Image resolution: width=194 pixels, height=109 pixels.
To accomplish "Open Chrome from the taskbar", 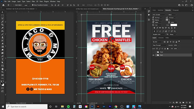I will click(116, 107).
